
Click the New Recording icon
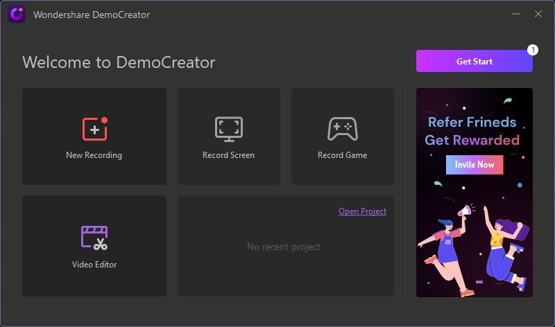95,129
